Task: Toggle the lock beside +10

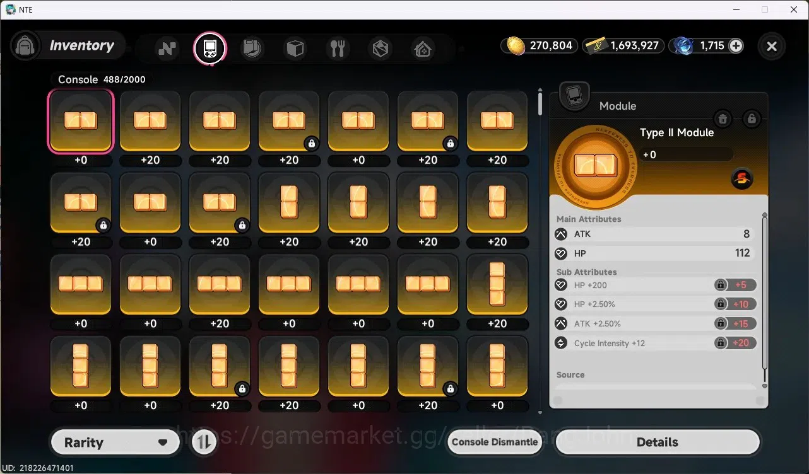Action: pos(720,304)
